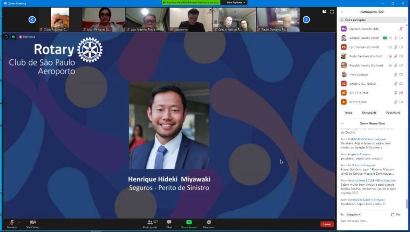
Task: Start Video from the meeting toolbar
Action: coord(32,223)
